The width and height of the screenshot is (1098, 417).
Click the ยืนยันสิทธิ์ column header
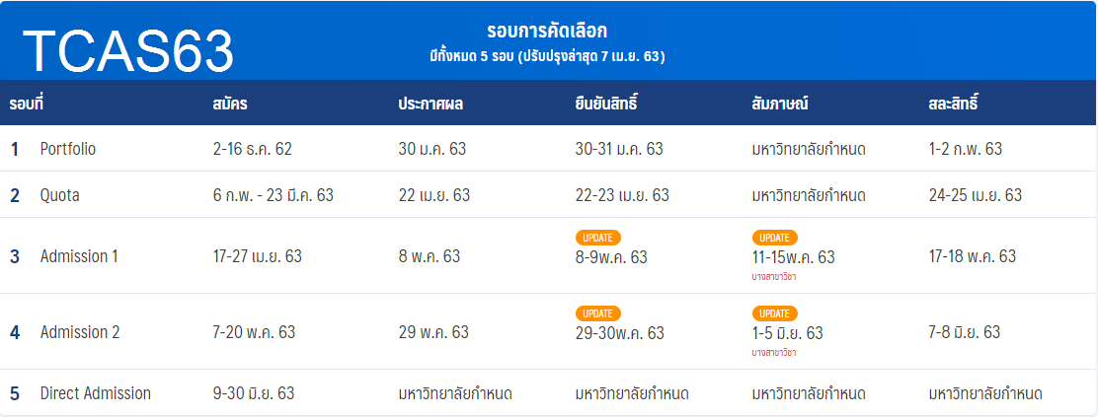pyautogui.click(x=607, y=104)
